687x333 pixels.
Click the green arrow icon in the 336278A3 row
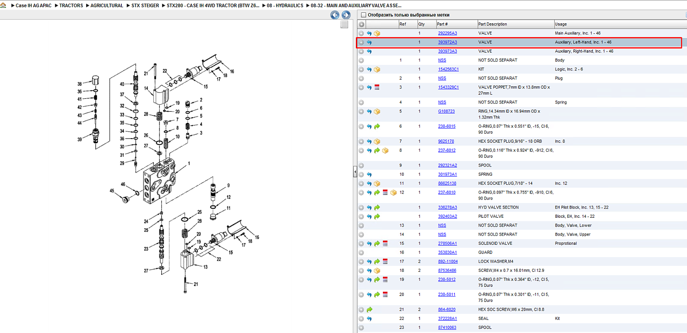click(x=377, y=208)
